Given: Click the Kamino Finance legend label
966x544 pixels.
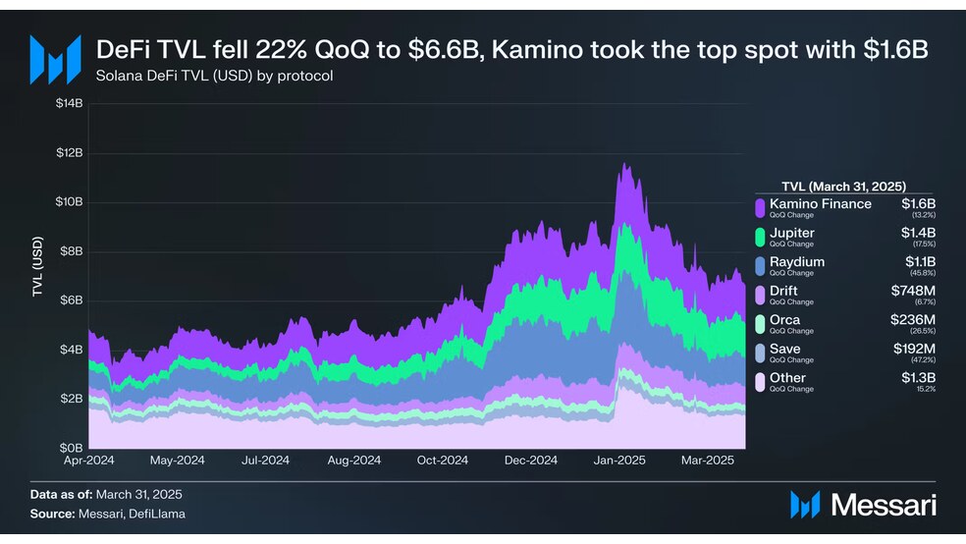Looking at the screenshot, I should (820, 204).
